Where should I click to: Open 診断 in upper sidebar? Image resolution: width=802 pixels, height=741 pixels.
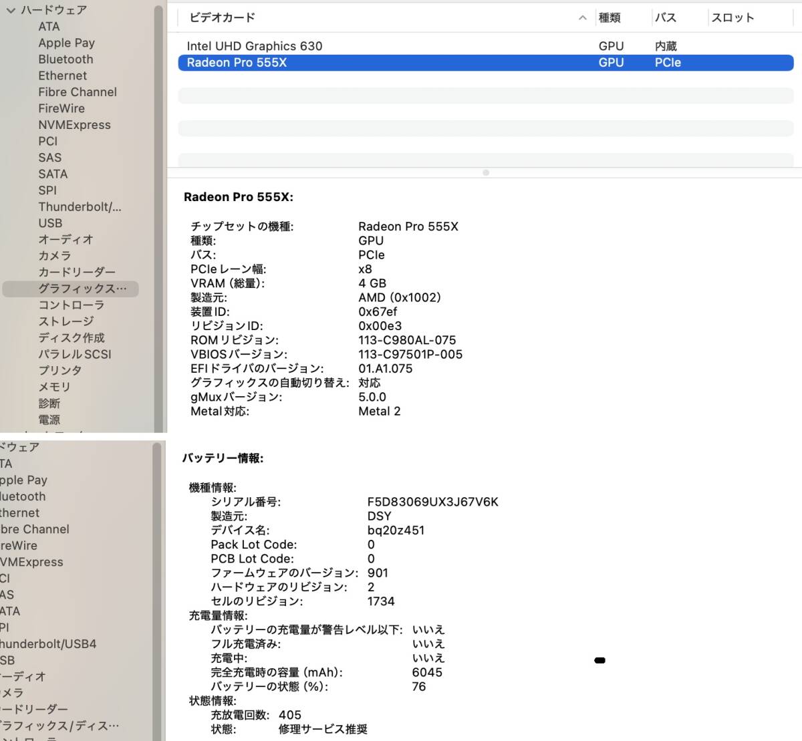[x=49, y=403]
